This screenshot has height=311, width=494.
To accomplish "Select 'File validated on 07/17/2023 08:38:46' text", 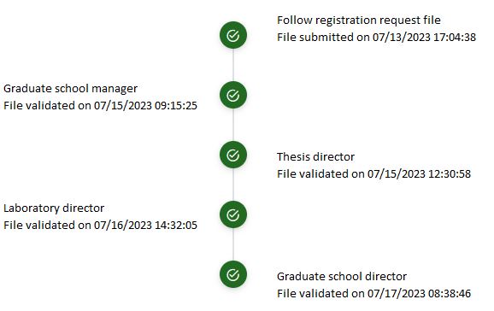I will [x=373, y=294].
